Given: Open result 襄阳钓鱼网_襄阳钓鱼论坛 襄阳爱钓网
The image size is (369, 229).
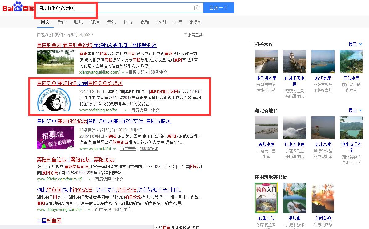Looking at the screenshot, I should coord(97,45).
